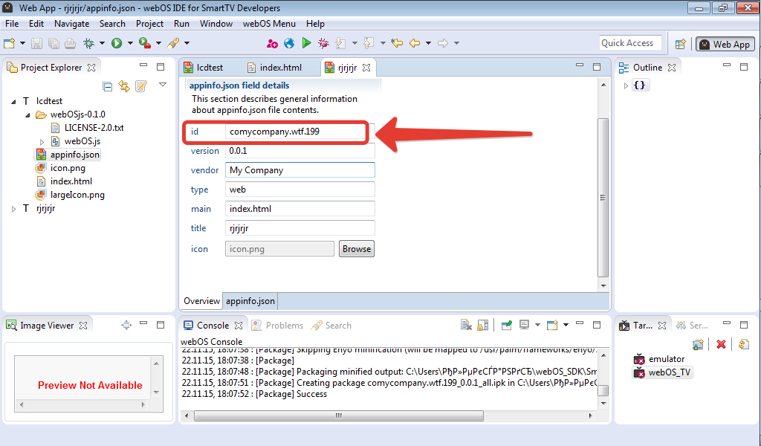Click the red X remove target icon
This screenshot has height=446, width=761.
tap(720, 344)
